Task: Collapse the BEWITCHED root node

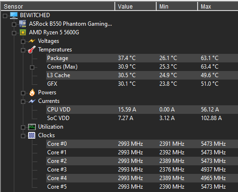Action: 5,16
